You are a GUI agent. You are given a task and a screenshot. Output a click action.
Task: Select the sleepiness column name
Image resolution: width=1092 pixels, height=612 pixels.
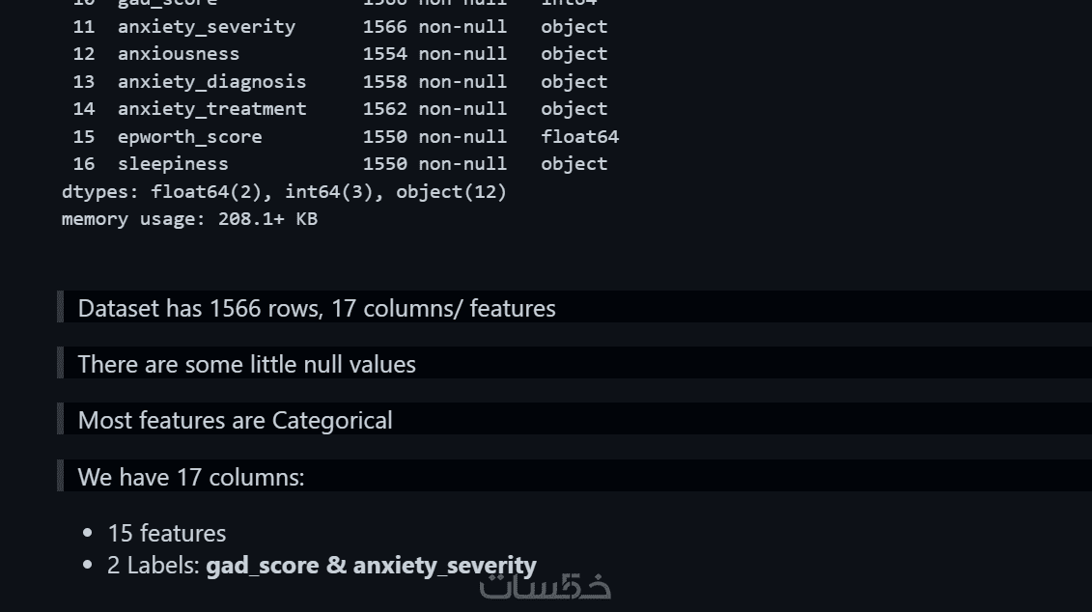click(x=173, y=164)
